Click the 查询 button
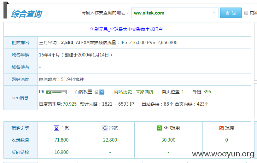This screenshot has width=257, height=163. [231, 13]
